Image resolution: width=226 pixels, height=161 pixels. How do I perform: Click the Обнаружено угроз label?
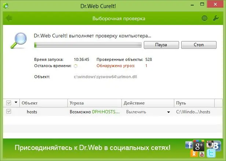116,66
